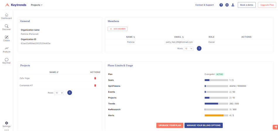Image resolution: width=278 pixels, height=131 pixels.
Task: Delete the Contenido KT project
Action: click(95, 86)
